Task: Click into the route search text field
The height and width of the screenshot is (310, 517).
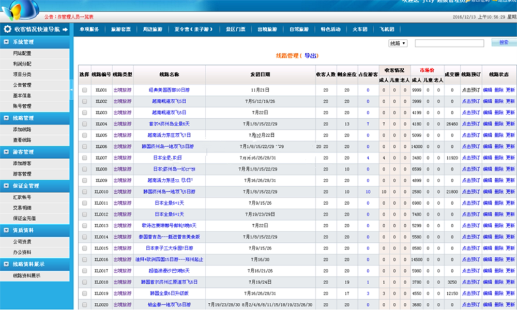Action: (449, 43)
